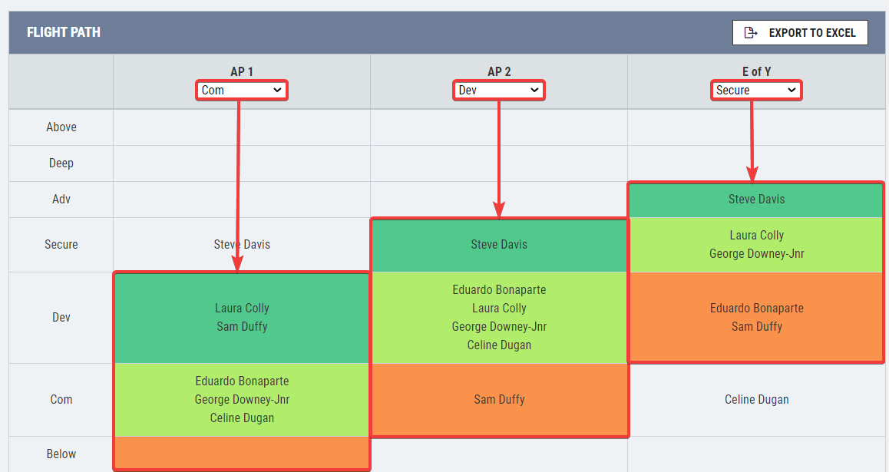
Task: Click the Above row label
Action: 61,127
